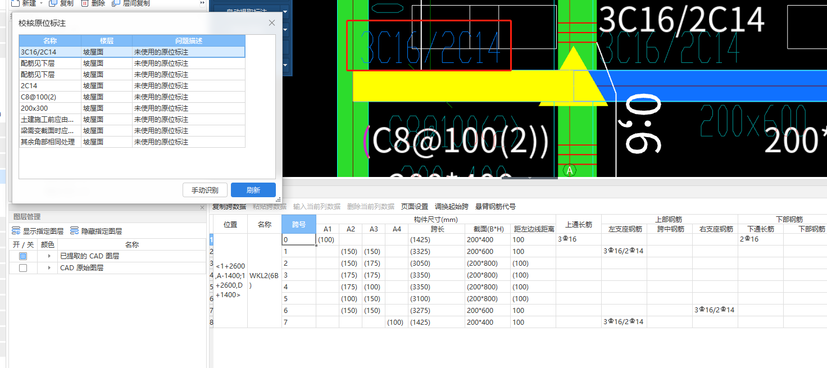The image size is (827, 368).
Task: Open the first dropdown arrow on the blue panel
Action: coord(285,11)
